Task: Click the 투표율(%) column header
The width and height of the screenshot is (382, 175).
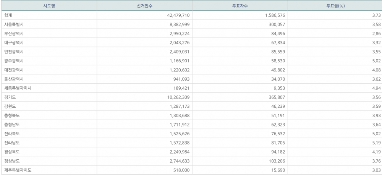Action: pyautogui.click(x=335, y=6)
